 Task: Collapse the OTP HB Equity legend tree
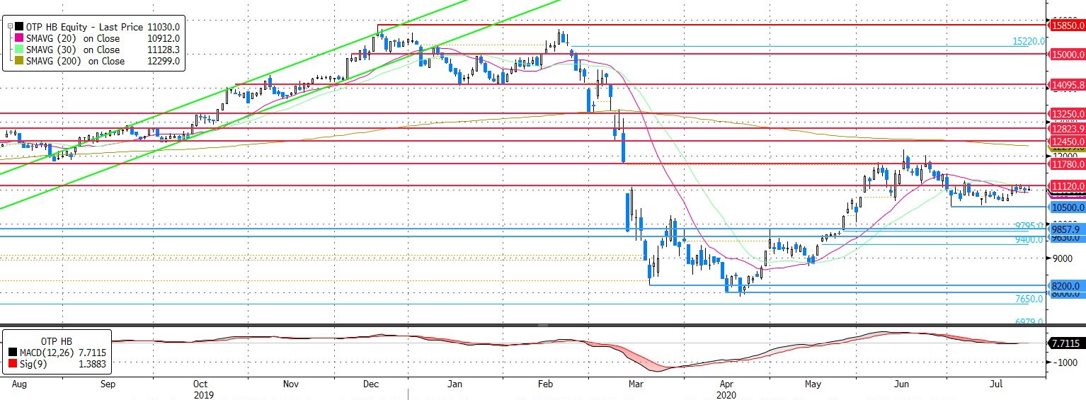(9, 26)
